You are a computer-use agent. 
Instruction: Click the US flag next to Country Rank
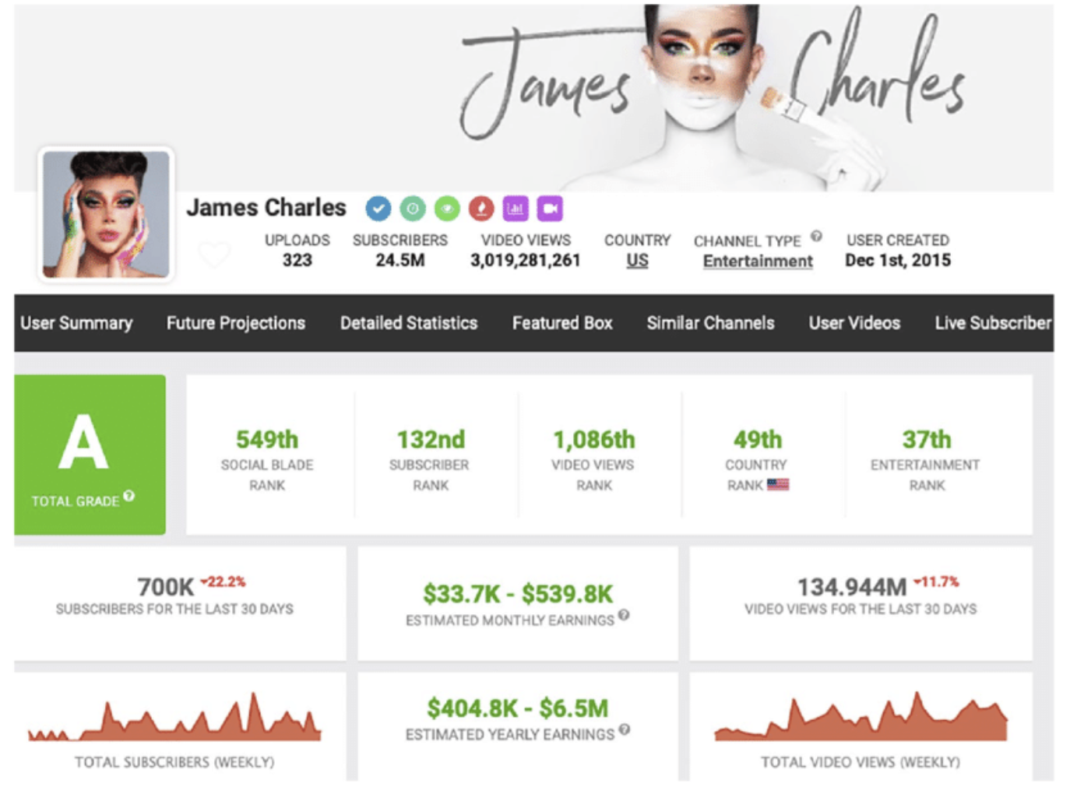777,485
